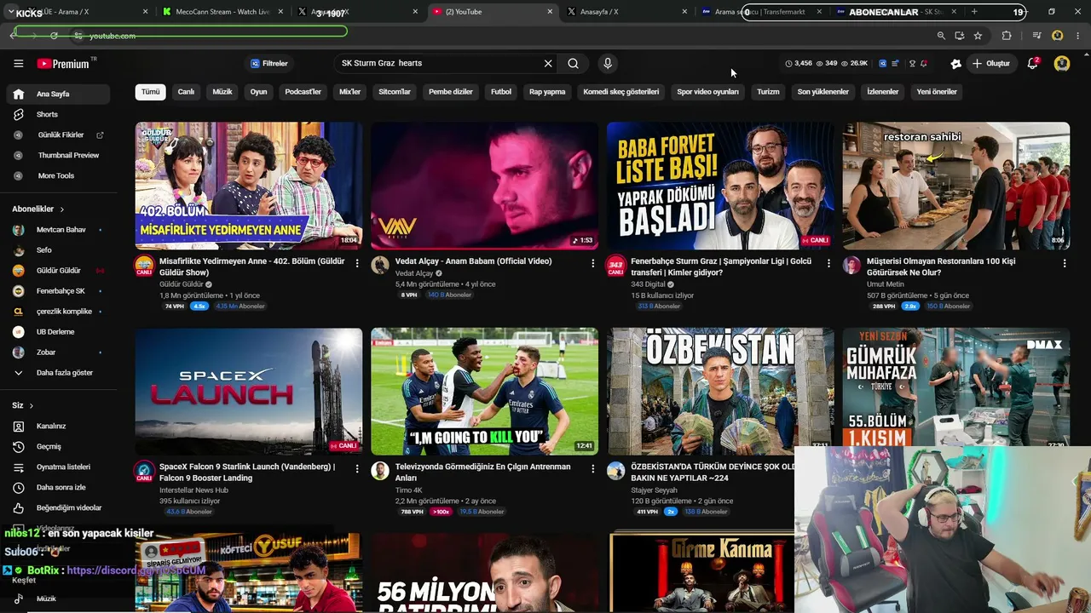Select the Müzik filter chip

pos(222,92)
